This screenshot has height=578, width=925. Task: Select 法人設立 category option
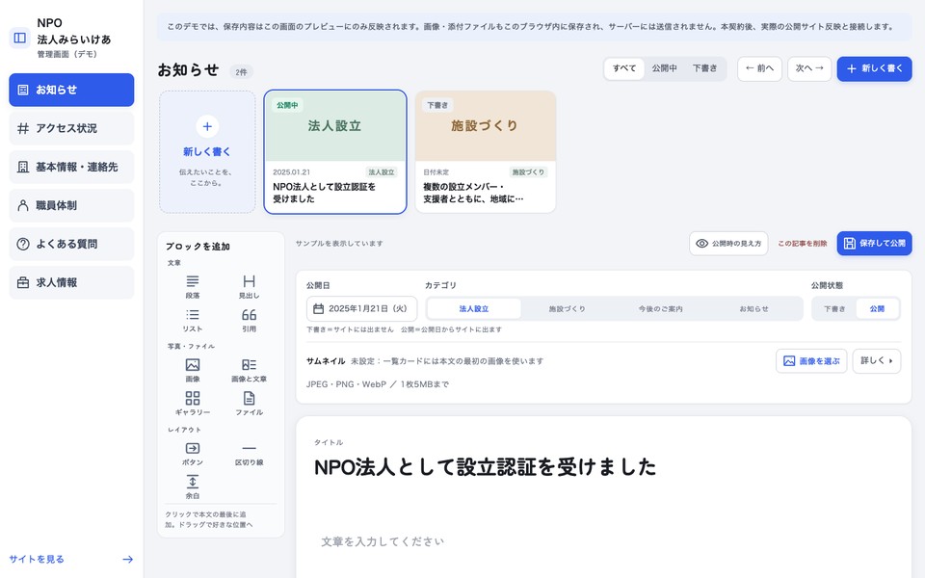[474, 309]
